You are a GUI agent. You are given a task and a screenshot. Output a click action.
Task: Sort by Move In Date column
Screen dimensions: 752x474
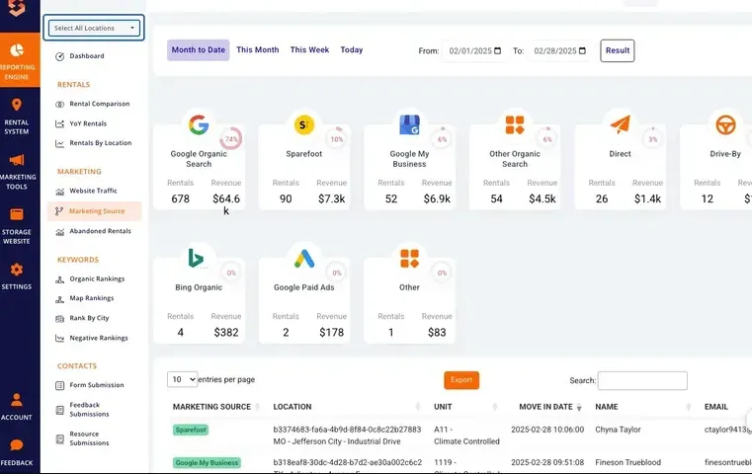(x=550, y=407)
